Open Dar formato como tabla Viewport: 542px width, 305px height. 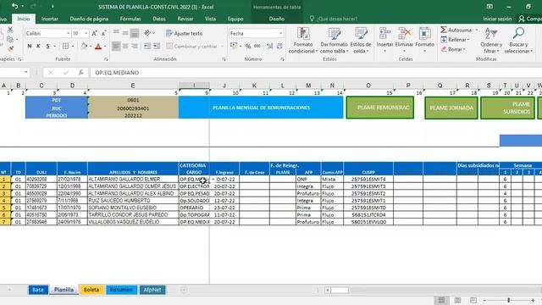(334, 41)
